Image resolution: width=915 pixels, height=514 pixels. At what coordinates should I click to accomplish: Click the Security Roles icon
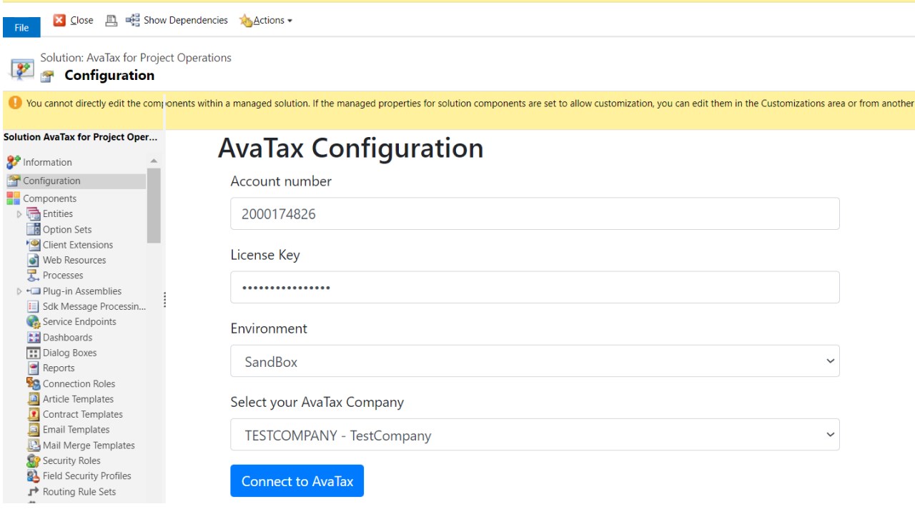click(33, 460)
